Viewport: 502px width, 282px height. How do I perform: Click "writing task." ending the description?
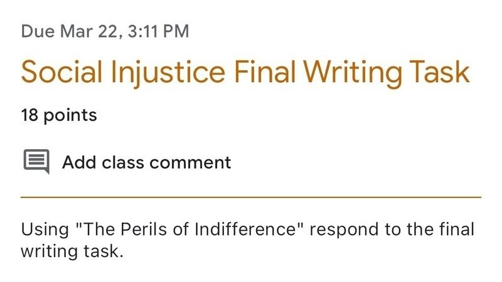pos(69,251)
